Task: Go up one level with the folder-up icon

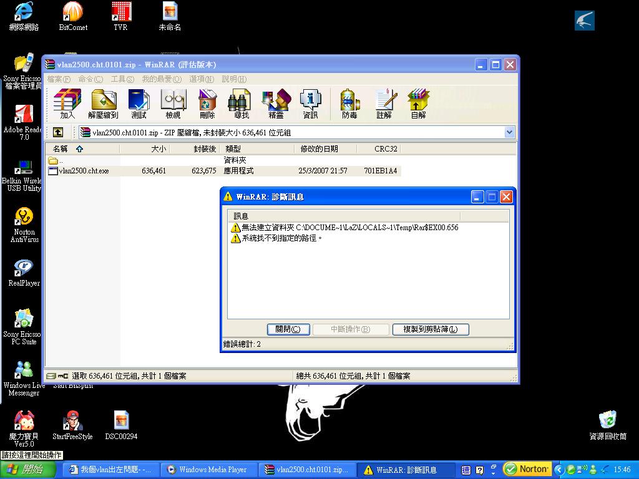Action: pos(58,132)
